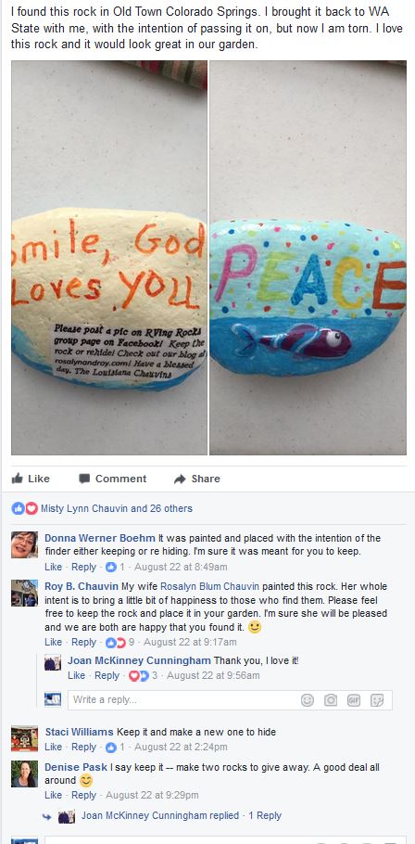The width and height of the screenshot is (415, 844).
Task: Attach a photo via the camera icon
Action: (x=331, y=699)
